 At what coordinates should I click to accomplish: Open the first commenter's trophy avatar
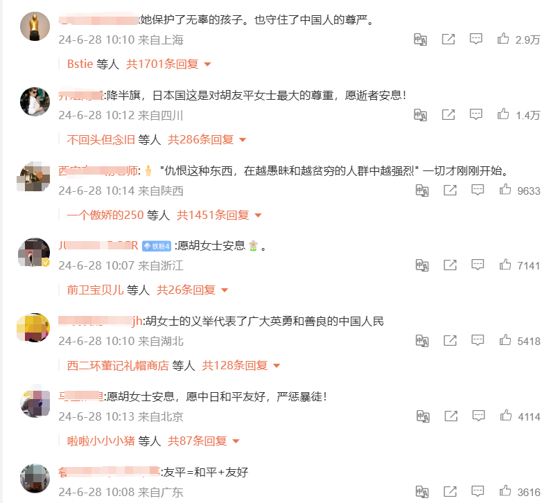[35, 26]
